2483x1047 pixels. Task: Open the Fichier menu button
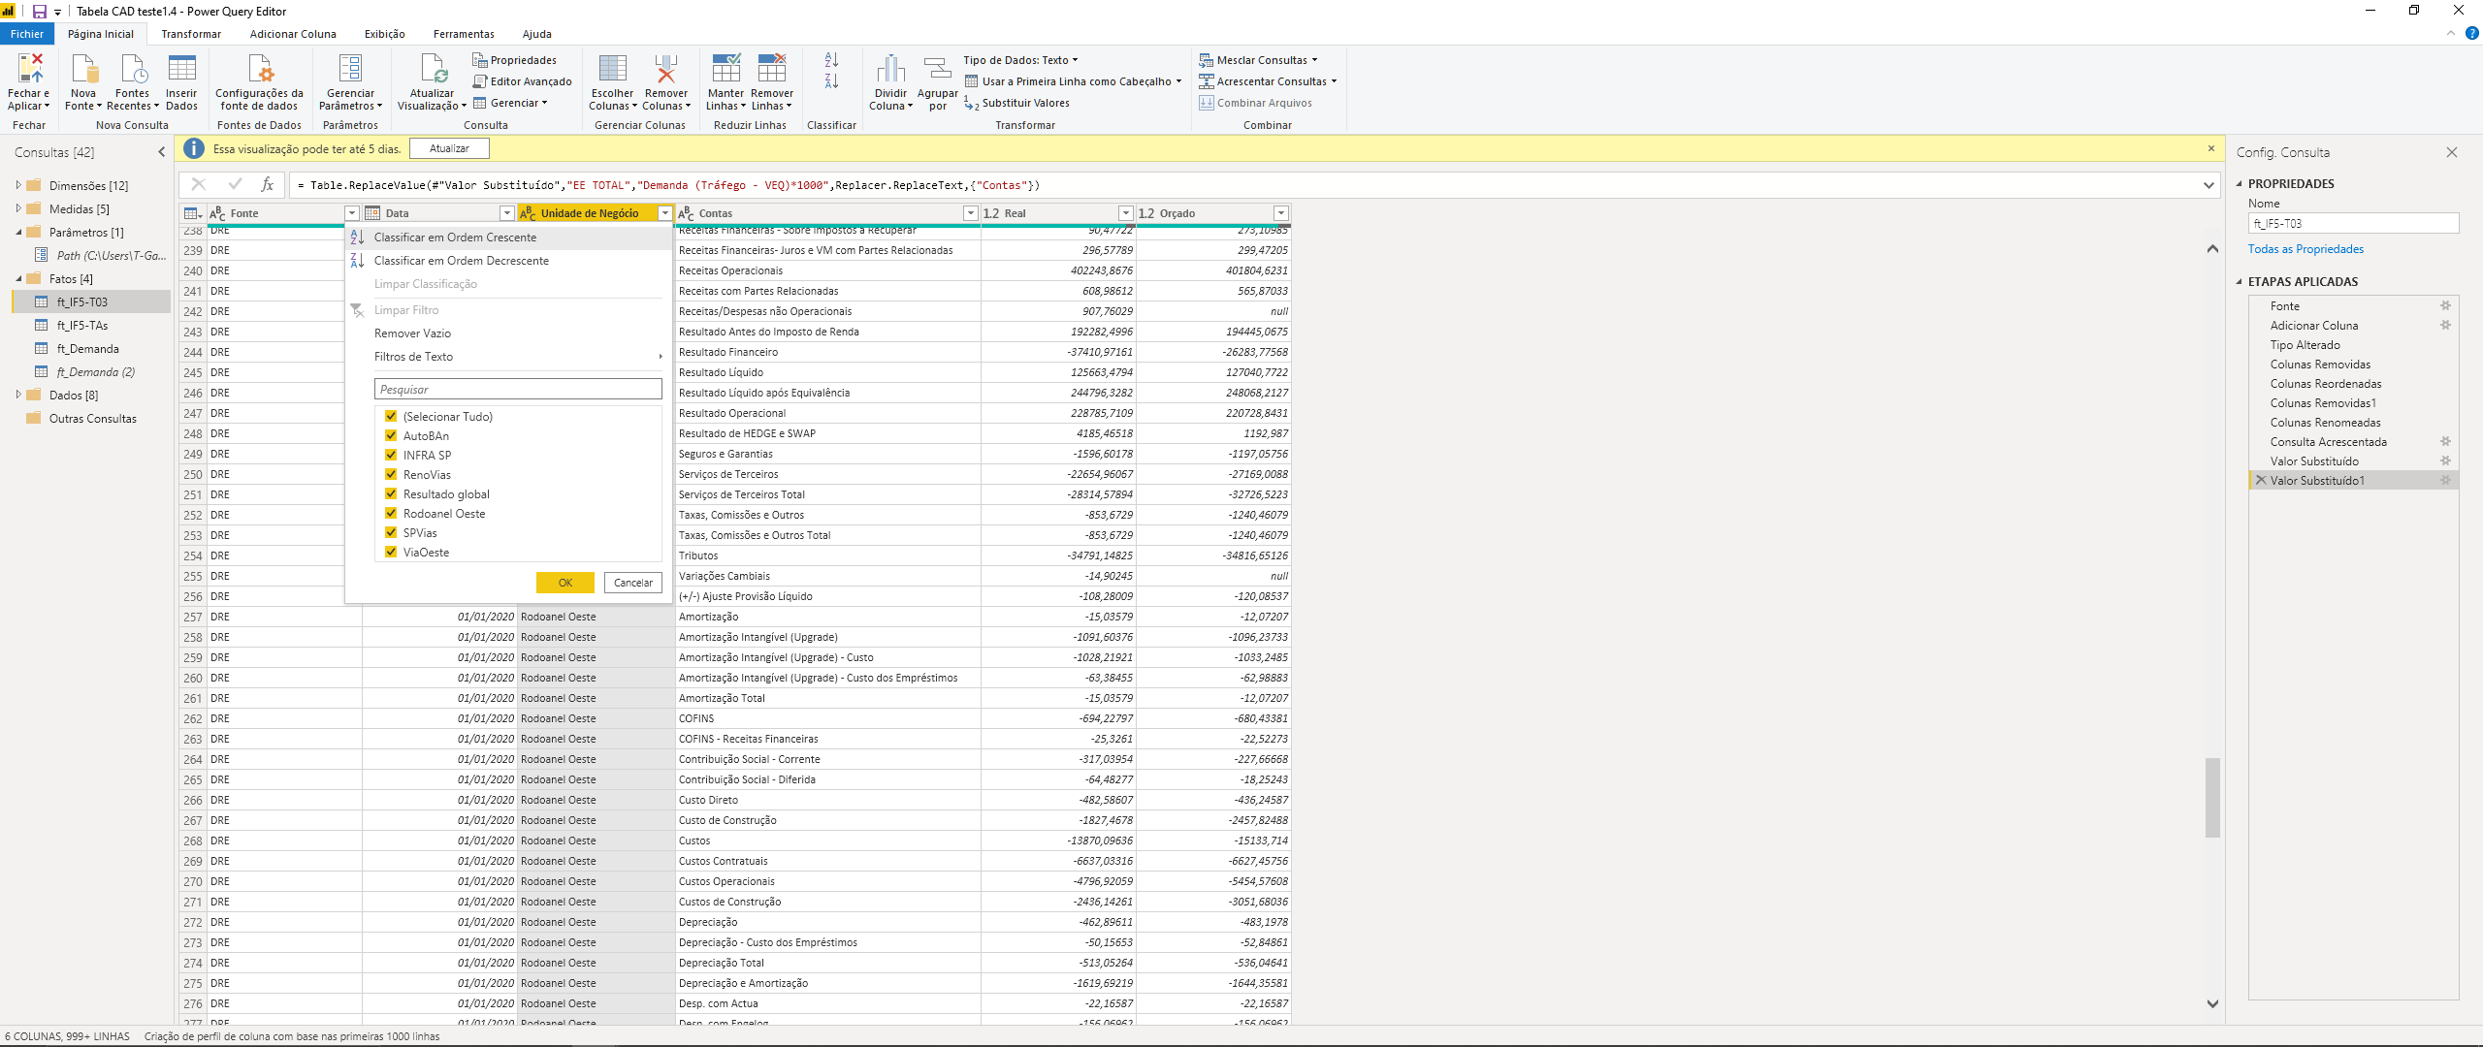(x=27, y=34)
